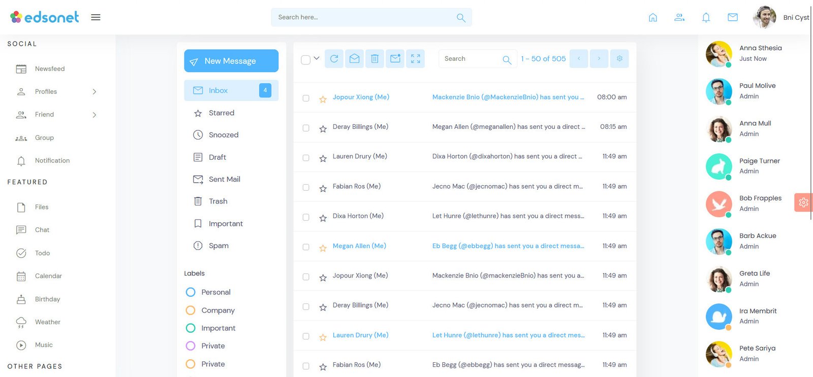Select the Personal label blue circle

(x=191, y=292)
